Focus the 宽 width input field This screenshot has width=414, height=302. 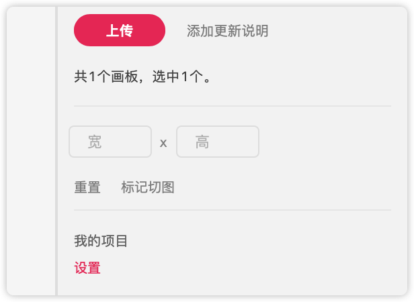[x=110, y=142]
